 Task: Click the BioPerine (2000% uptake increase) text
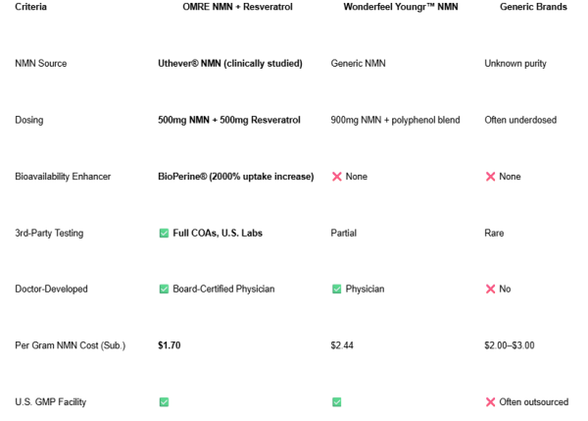(x=236, y=177)
